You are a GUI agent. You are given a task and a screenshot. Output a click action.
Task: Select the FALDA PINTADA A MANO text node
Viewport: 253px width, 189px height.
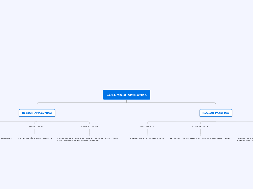[x=88, y=140]
